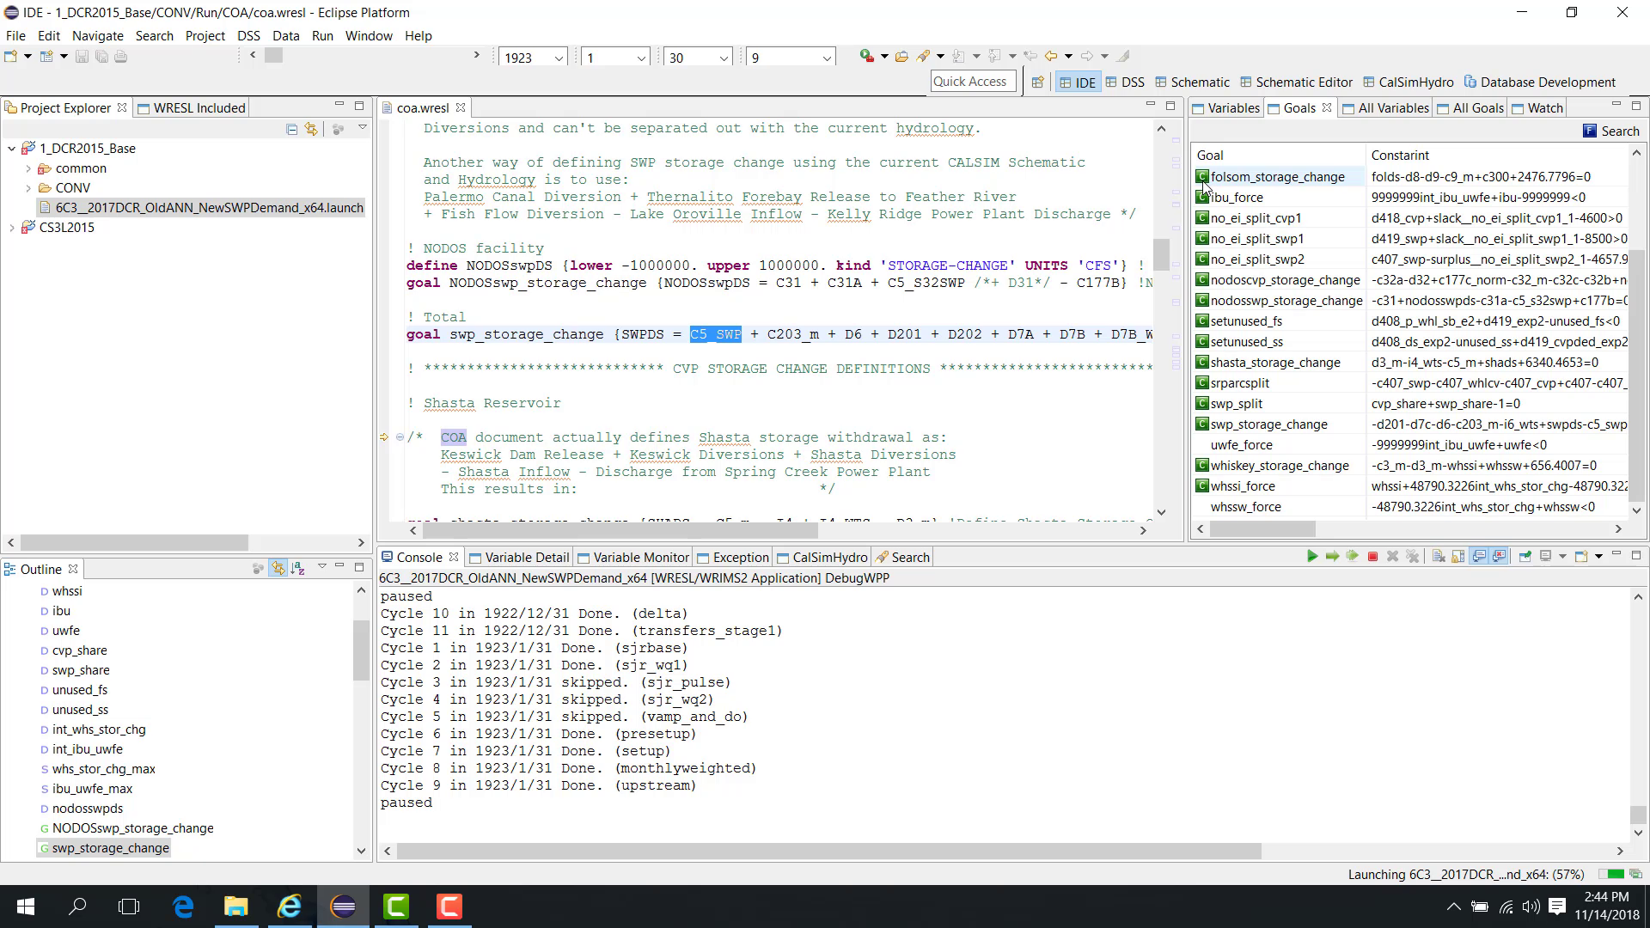The width and height of the screenshot is (1650, 928).
Task: Expand the CONV folder
Action: click(x=28, y=188)
